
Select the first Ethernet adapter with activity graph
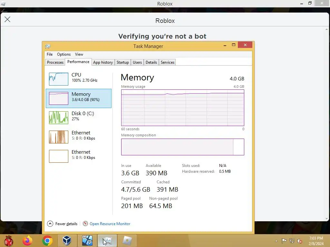pos(79,137)
